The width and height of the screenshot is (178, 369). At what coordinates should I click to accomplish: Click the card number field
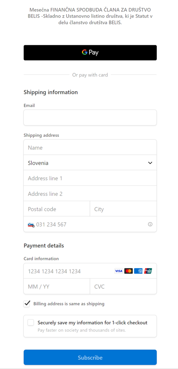tap(90, 271)
